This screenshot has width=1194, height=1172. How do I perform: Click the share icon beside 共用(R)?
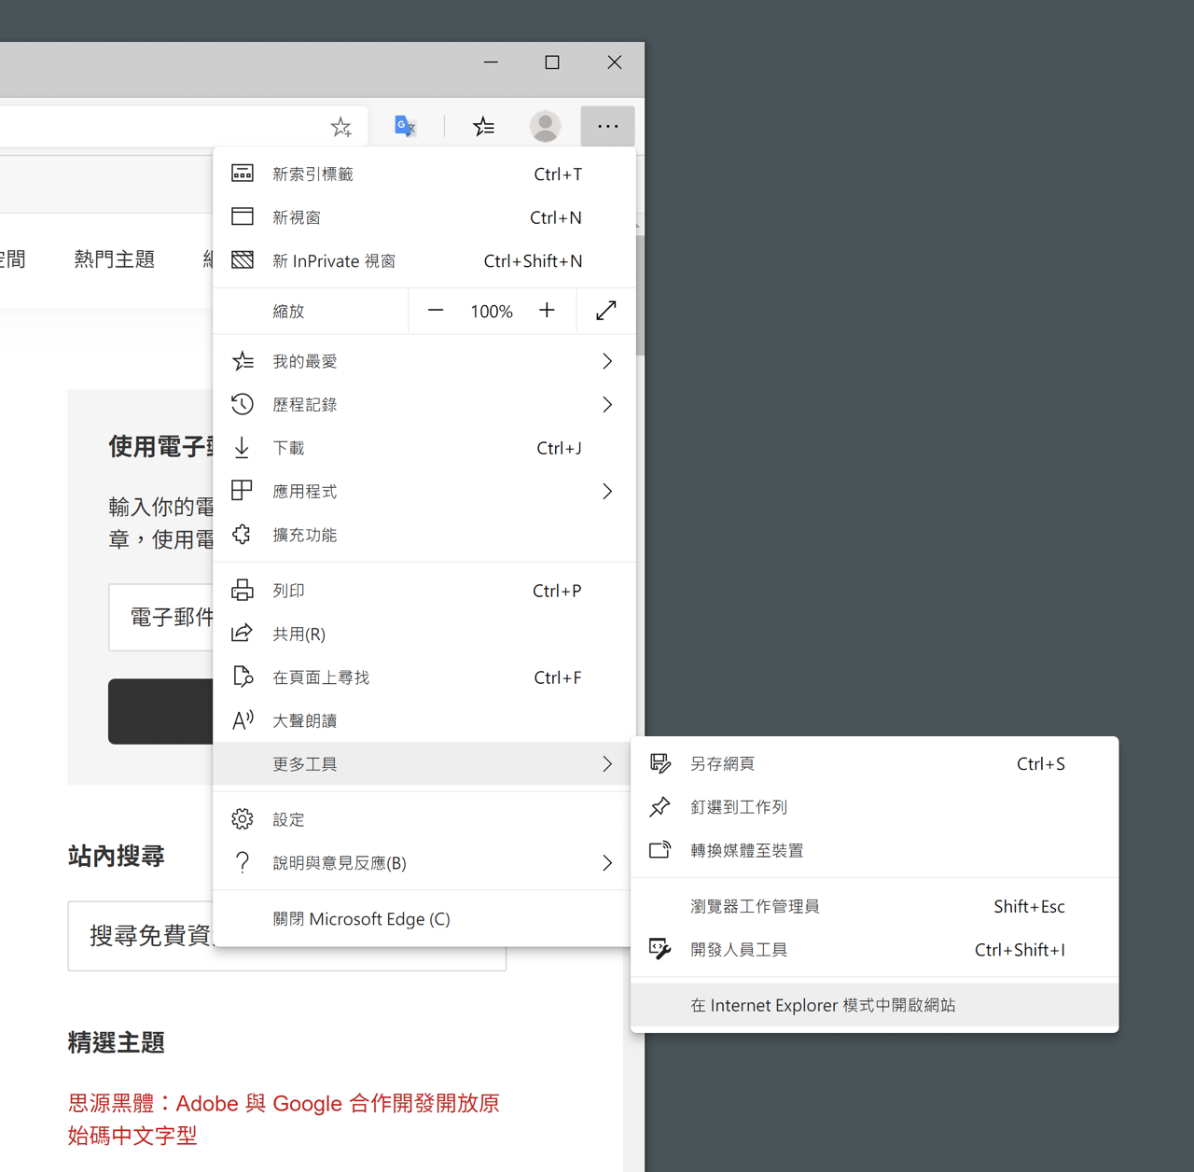243,634
